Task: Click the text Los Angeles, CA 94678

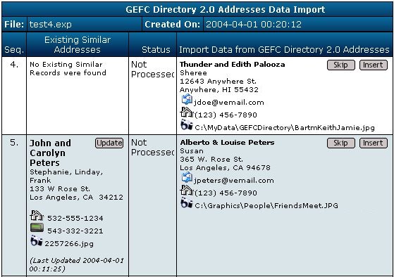Action: pyautogui.click(x=225, y=168)
